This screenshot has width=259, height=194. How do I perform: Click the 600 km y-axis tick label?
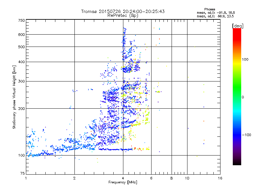point(21,35)
